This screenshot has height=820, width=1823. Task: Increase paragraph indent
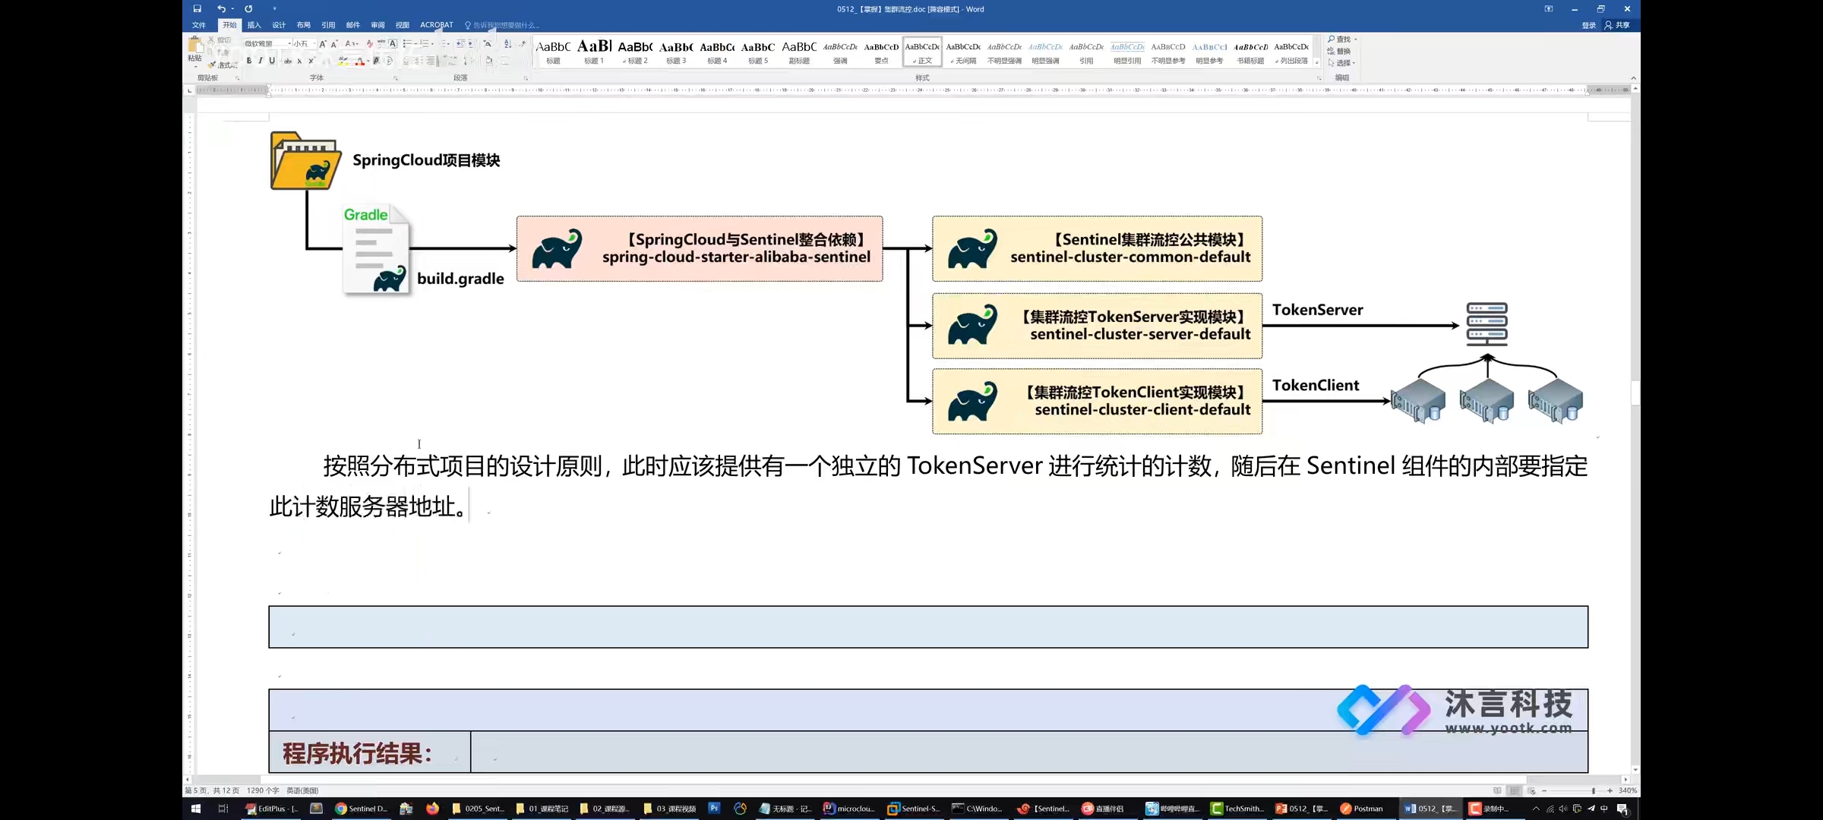(470, 44)
